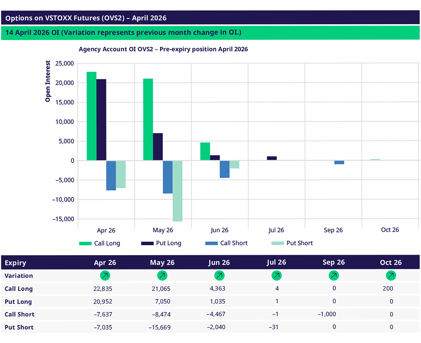Click the 14 April 2026 OI banner text
The image size is (421, 343).
point(123,32)
